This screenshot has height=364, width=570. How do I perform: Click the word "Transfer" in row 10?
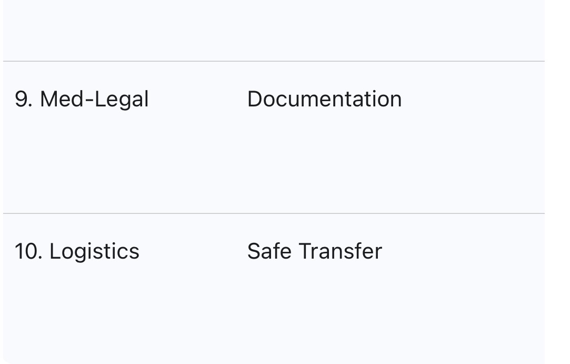click(340, 251)
